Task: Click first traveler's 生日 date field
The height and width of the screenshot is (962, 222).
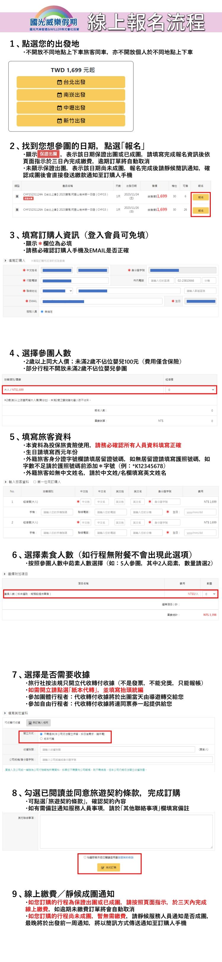Action: (x=200, y=512)
